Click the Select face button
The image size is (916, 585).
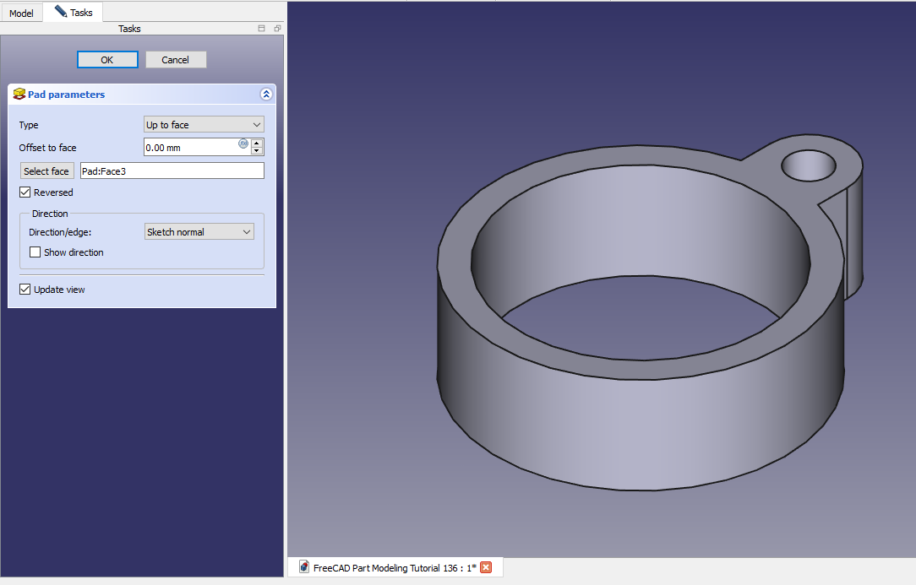click(x=46, y=171)
